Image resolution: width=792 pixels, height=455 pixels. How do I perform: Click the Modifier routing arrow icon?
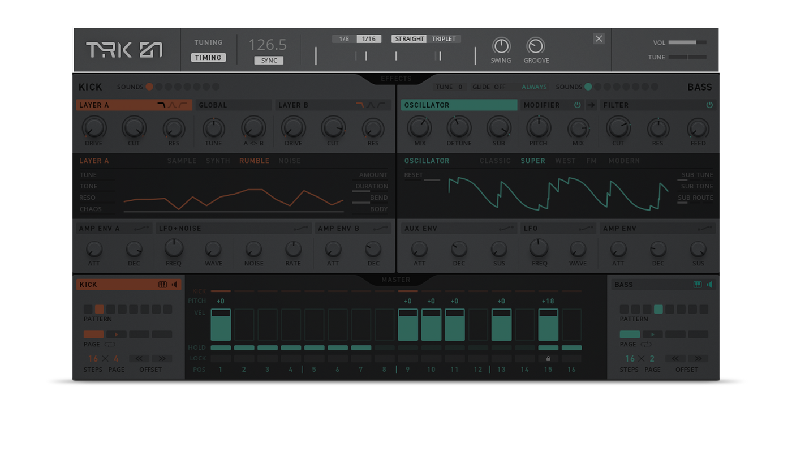point(591,105)
